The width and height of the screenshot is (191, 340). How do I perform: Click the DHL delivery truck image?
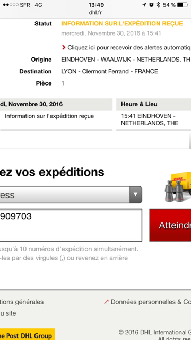(x=178, y=187)
